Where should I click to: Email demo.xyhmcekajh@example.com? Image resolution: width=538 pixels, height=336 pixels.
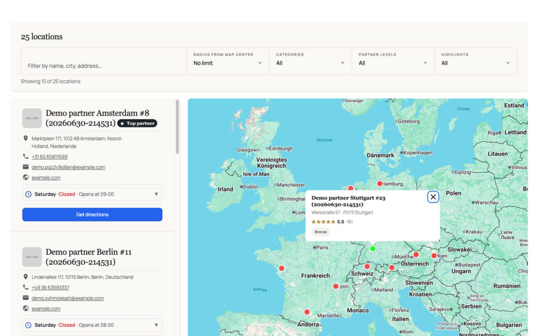[x=68, y=298]
